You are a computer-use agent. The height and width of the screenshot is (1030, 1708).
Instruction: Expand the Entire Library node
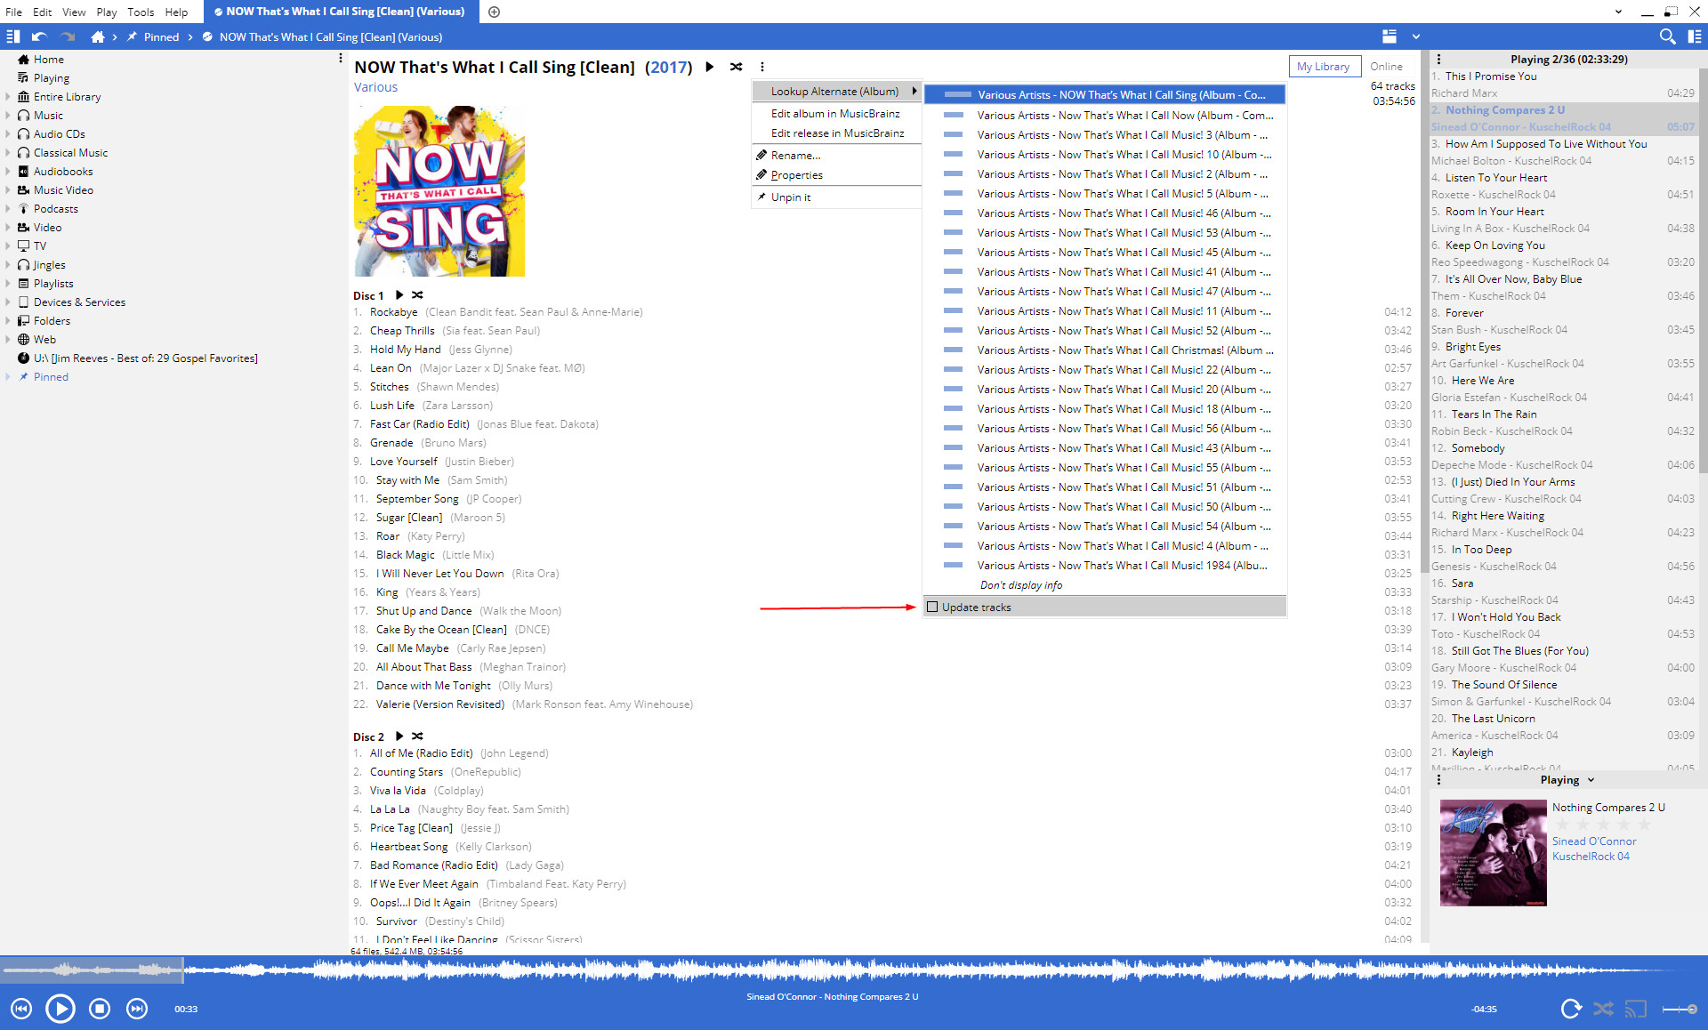[x=8, y=97]
